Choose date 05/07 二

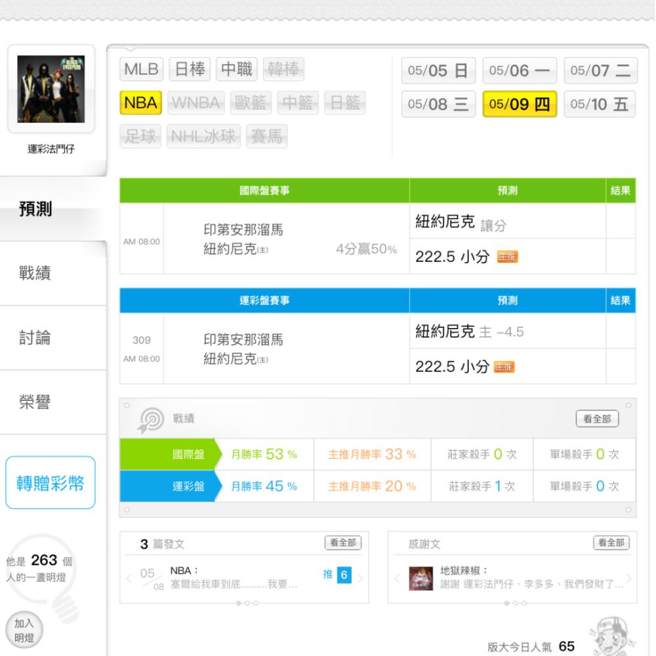(600, 70)
